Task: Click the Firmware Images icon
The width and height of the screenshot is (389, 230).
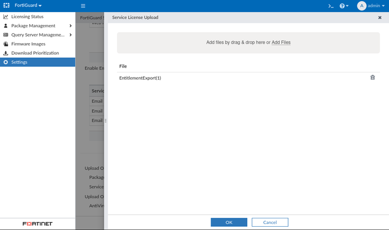Action: pos(6,44)
